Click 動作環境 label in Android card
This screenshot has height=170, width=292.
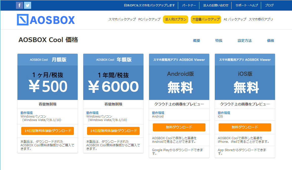click(x=158, y=113)
